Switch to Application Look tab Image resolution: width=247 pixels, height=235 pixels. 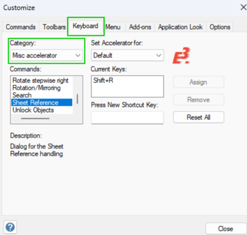point(181,27)
